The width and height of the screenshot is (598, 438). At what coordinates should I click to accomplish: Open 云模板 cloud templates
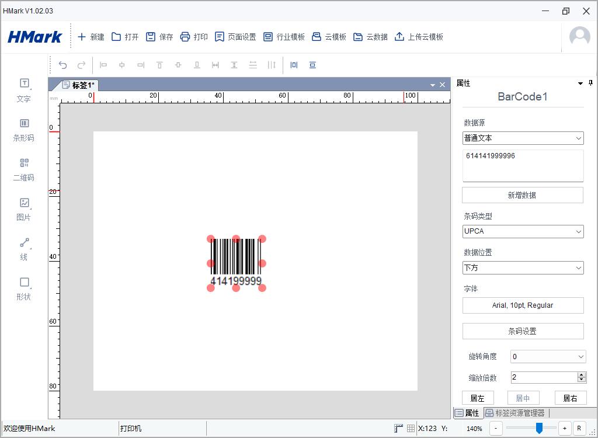[329, 37]
